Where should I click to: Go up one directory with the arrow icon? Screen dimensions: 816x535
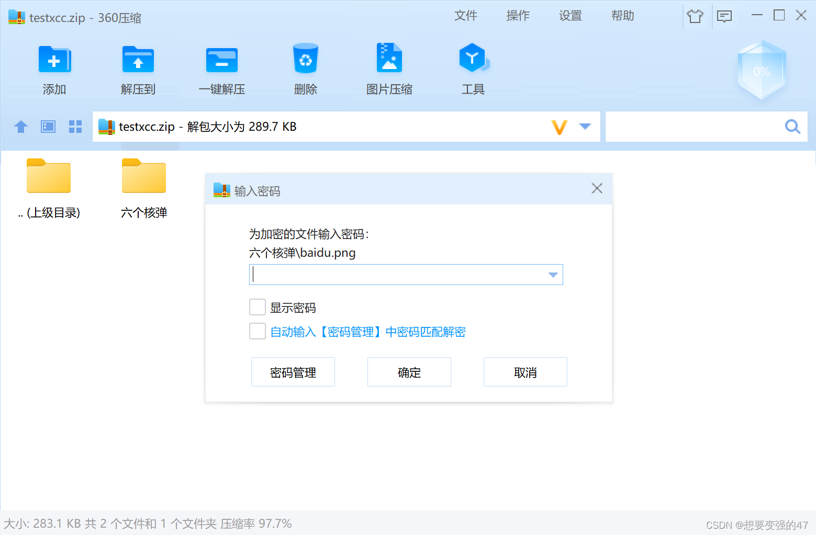point(21,127)
